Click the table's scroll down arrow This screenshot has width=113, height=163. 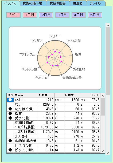tap(103, 151)
